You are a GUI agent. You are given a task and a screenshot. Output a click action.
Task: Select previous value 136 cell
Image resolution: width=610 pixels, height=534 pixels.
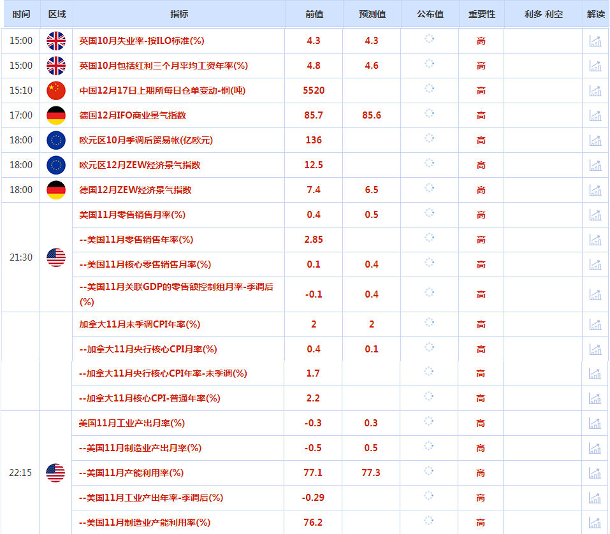click(x=314, y=140)
